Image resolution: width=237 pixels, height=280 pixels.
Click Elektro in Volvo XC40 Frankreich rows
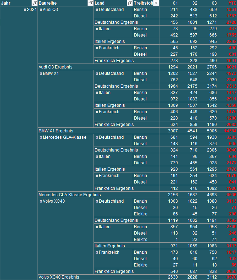coord(141,265)
